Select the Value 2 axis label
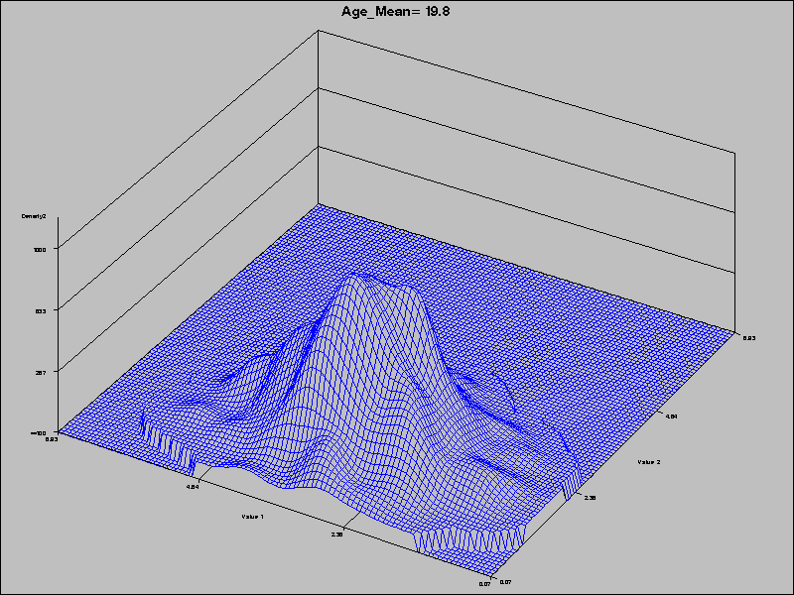Image resolution: width=794 pixels, height=595 pixels. coord(650,461)
